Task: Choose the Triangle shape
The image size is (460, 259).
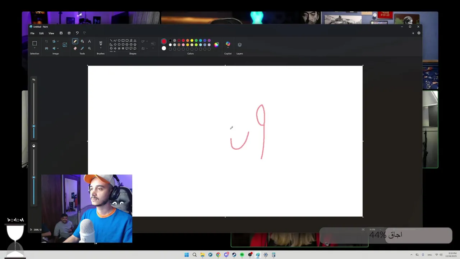Action: [135, 40]
